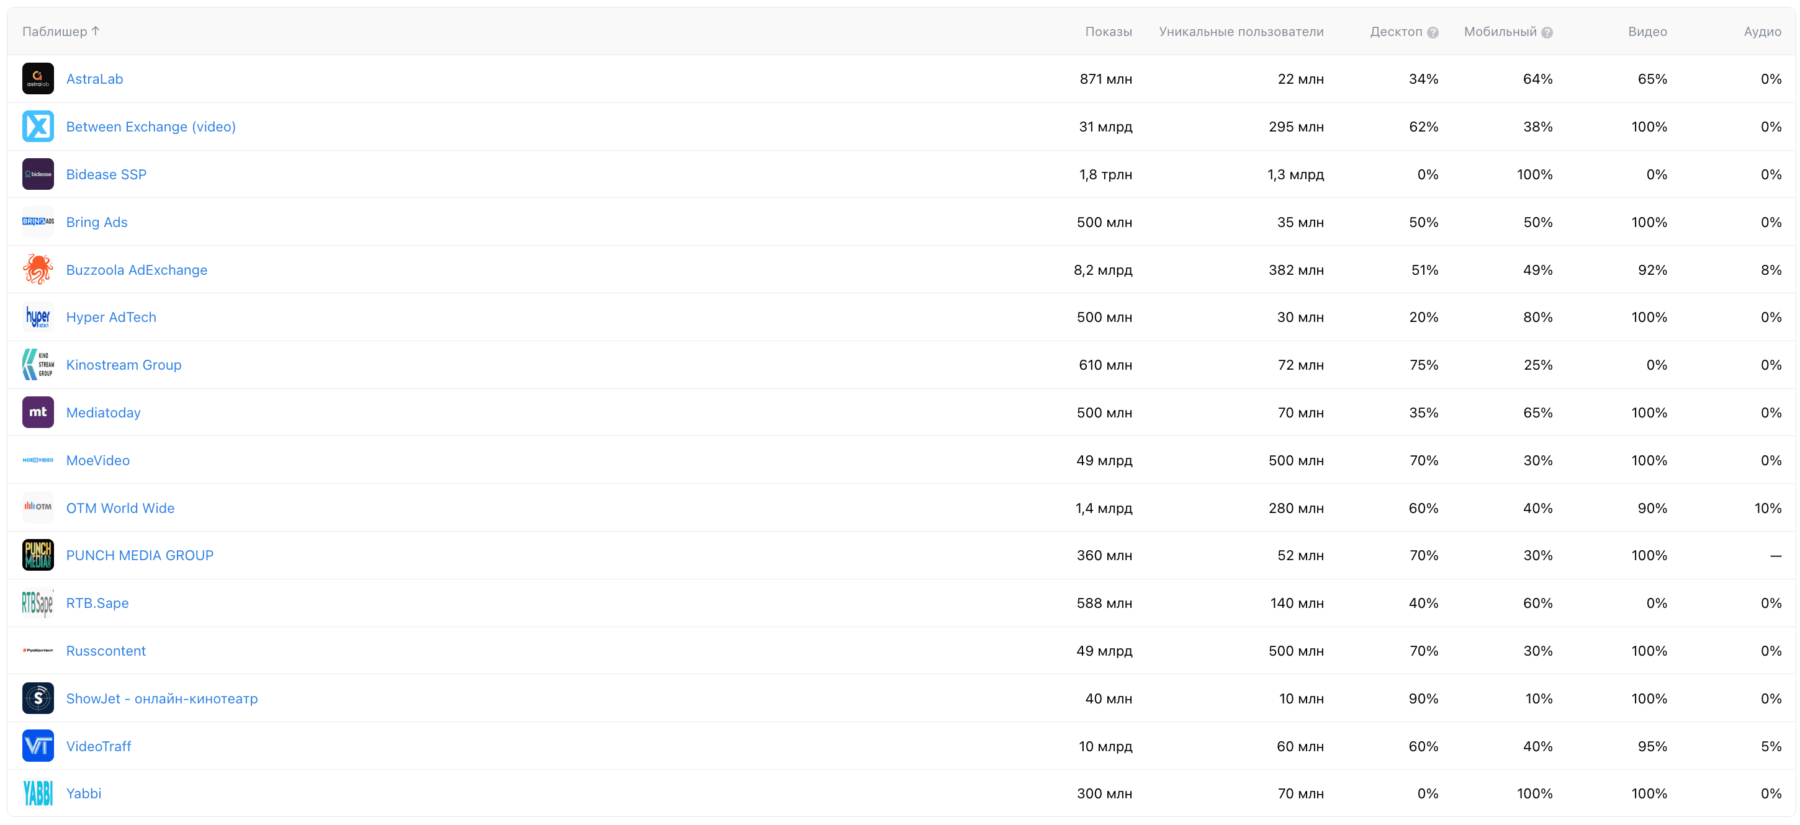1800x825 pixels.
Task: Click the OTM World Wide logo icon
Action: 38,508
